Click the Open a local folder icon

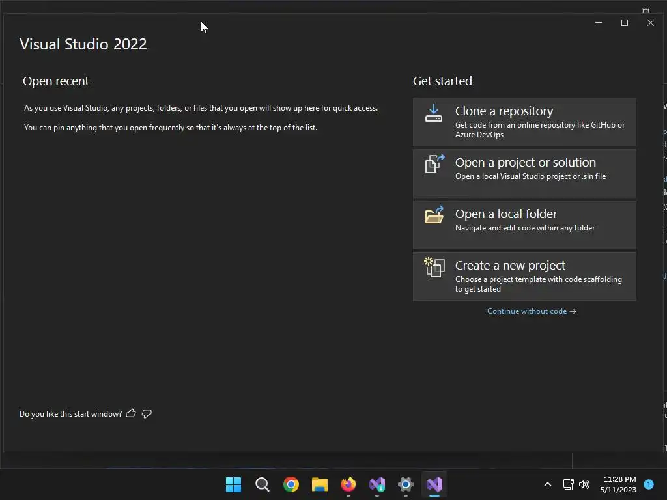[x=434, y=215]
